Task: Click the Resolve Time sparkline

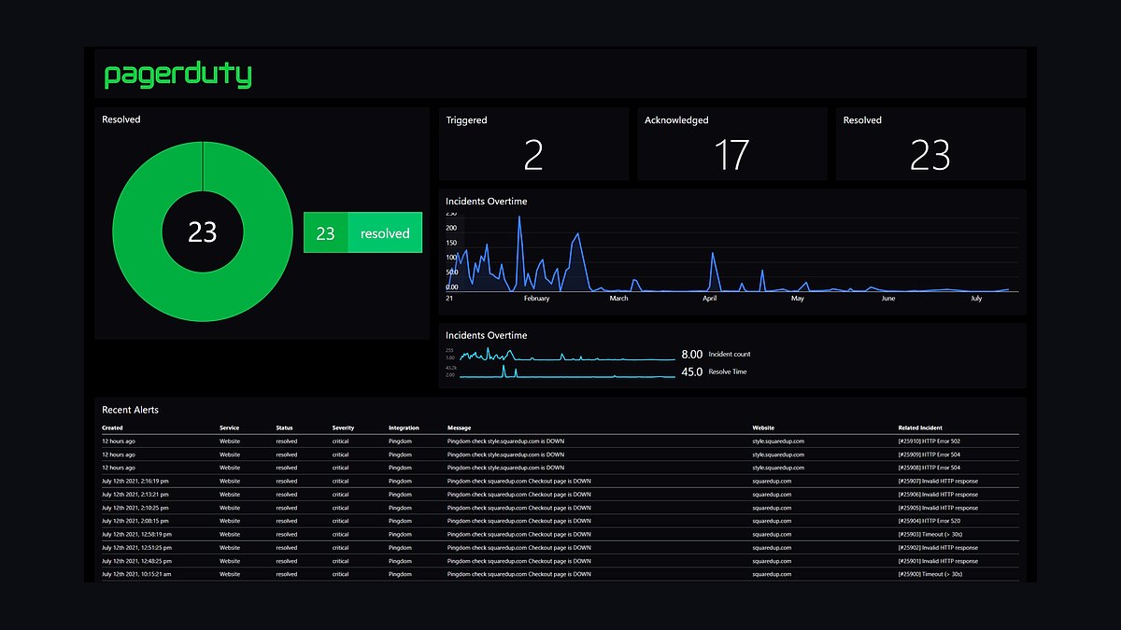Action: [566, 372]
